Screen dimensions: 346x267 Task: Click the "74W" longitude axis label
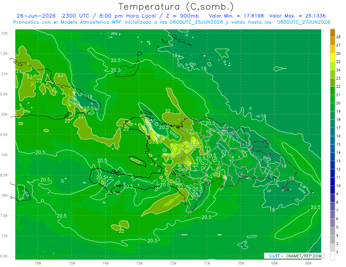[106, 263]
